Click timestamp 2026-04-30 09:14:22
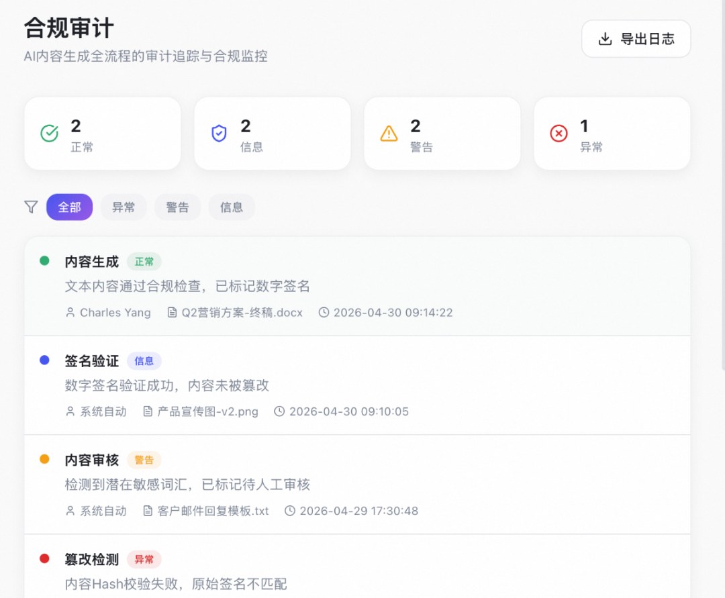The image size is (725, 598). [393, 312]
